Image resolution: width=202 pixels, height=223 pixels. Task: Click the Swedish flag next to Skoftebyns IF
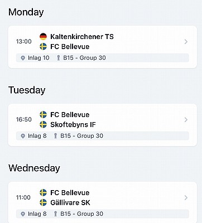click(43, 124)
